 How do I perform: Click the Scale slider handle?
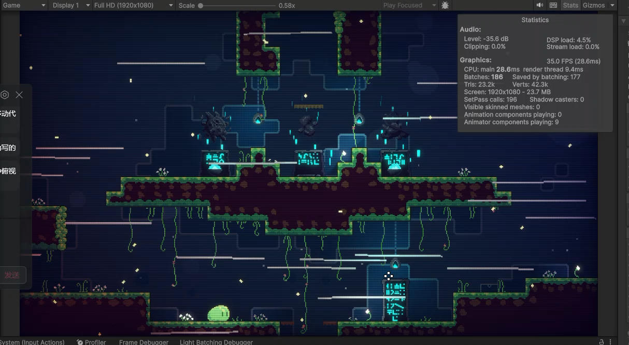[201, 5]
